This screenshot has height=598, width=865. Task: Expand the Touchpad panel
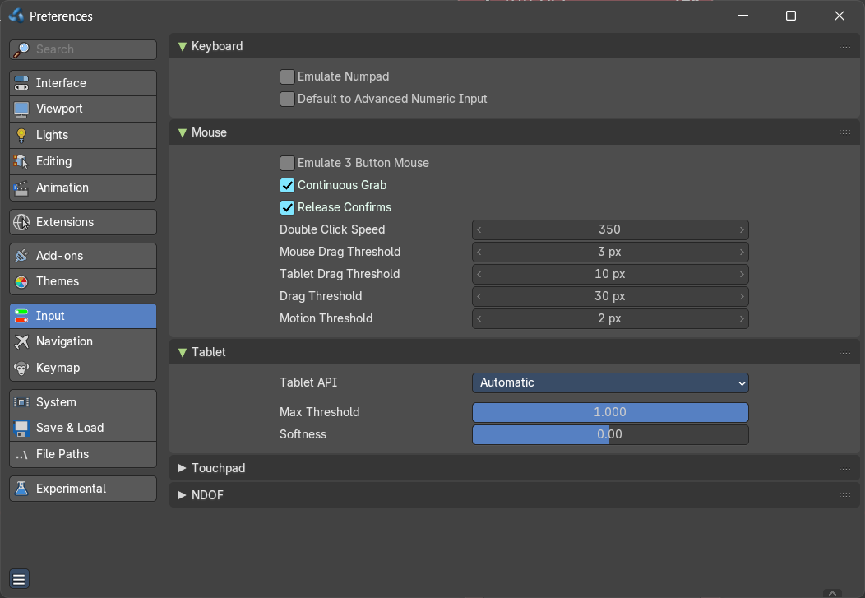(182, 468)
